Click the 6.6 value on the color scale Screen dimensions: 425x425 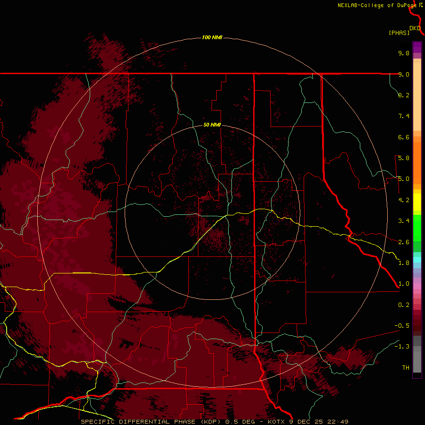coord(404,137)
